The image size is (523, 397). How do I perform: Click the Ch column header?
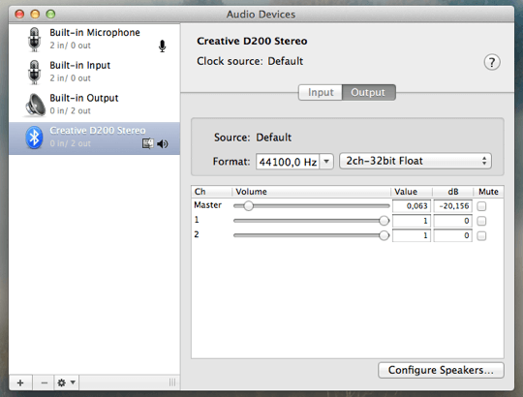point(211,192)
